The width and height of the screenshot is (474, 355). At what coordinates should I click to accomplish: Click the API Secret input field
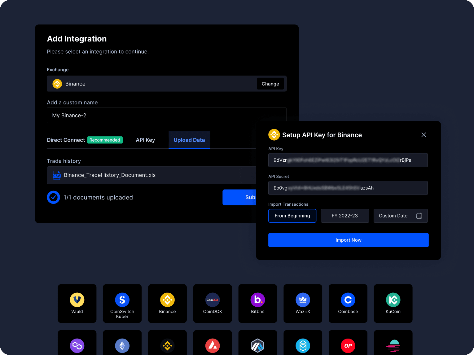point(348,188)
